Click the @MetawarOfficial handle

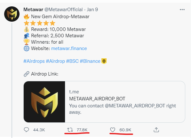tap(63, 10)
